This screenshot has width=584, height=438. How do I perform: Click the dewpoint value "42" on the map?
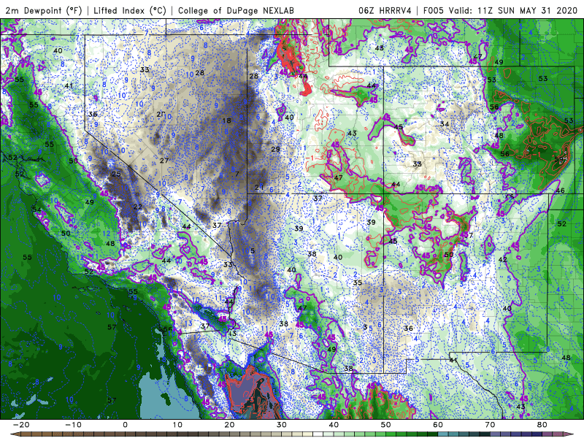pyautogui.click(x=503, y=259)
